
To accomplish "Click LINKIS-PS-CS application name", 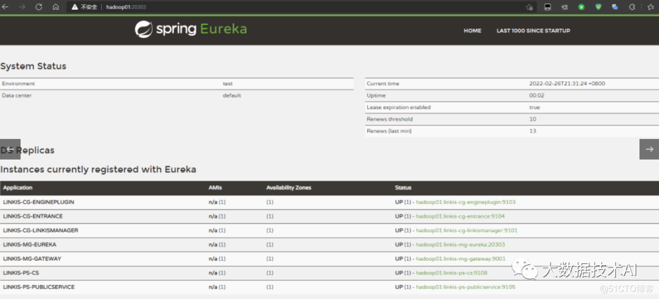I will 21,273.
